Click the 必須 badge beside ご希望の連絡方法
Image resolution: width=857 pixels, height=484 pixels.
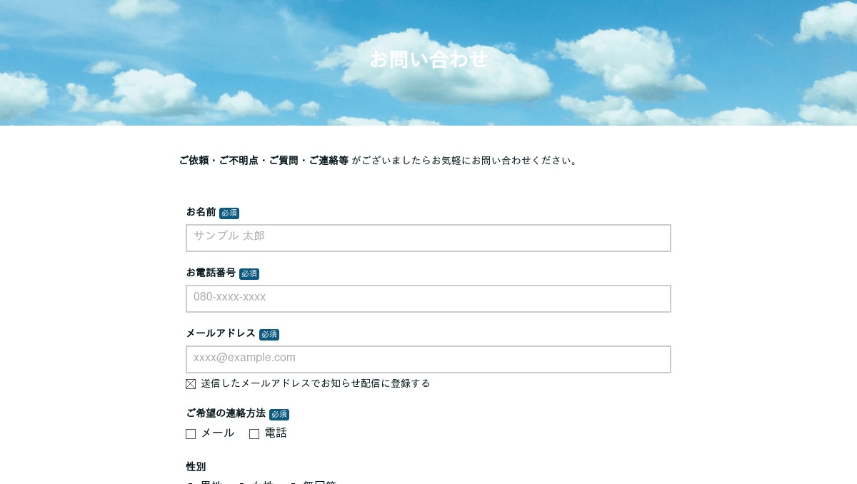coord(279,414)
